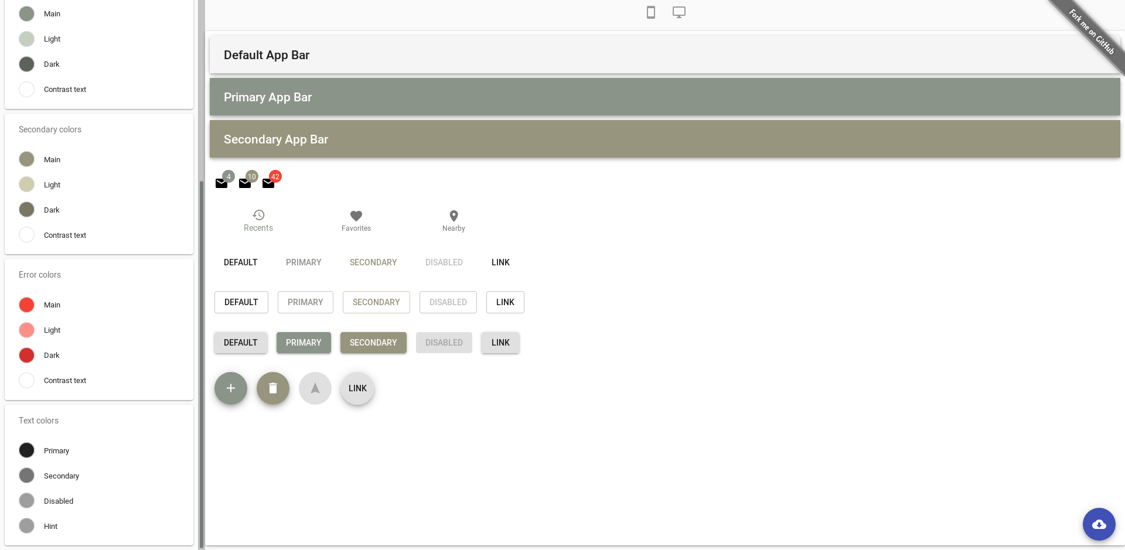
Task: Click the flat LINK button
Action: [500, 262]
